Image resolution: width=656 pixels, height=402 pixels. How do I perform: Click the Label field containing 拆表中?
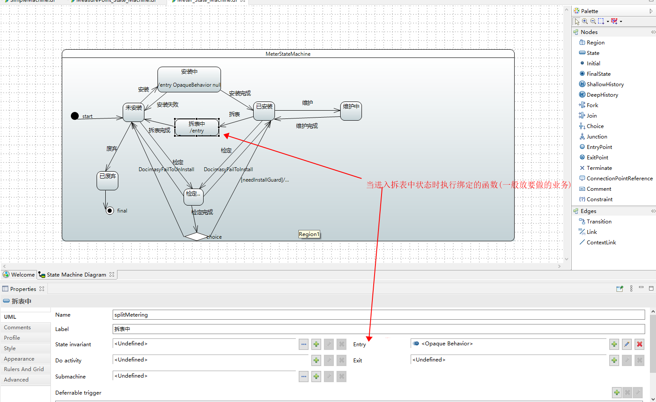pos(378,329)
